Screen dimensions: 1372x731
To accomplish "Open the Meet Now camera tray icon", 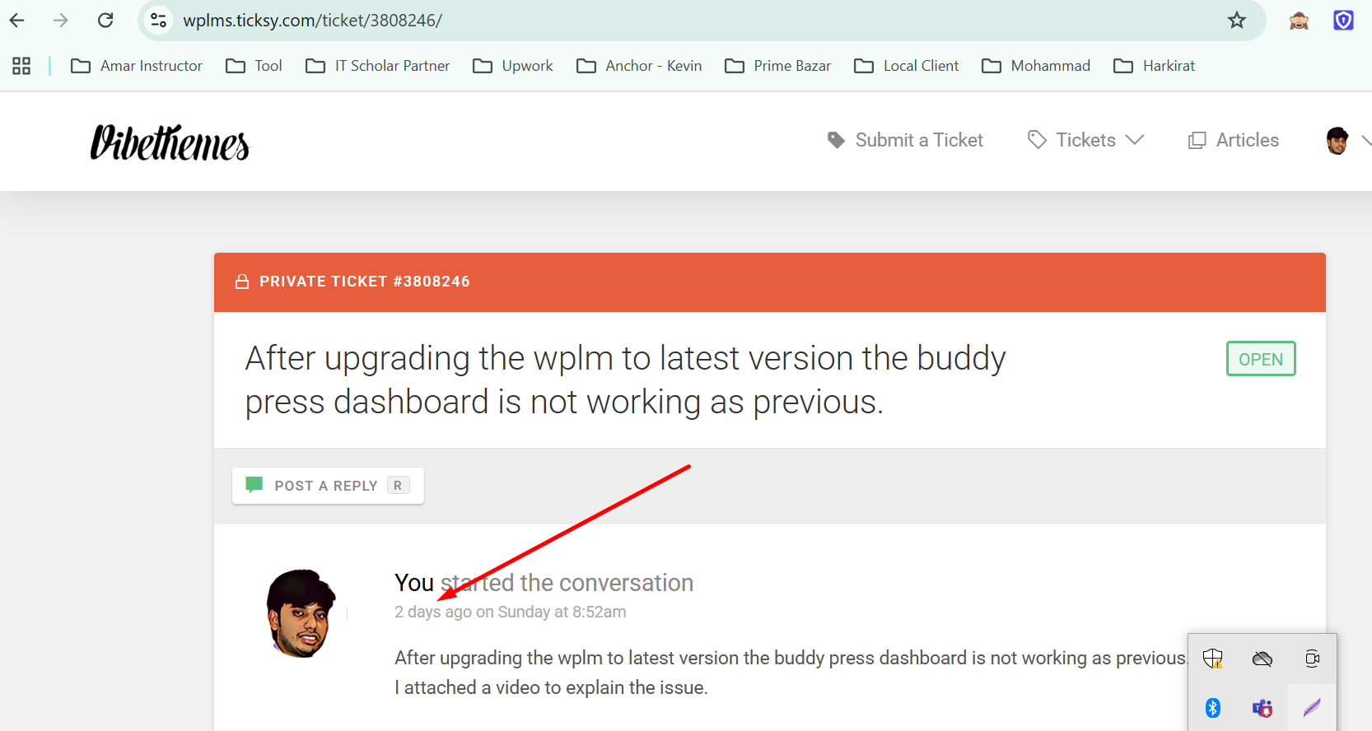I will [1312, 659].
